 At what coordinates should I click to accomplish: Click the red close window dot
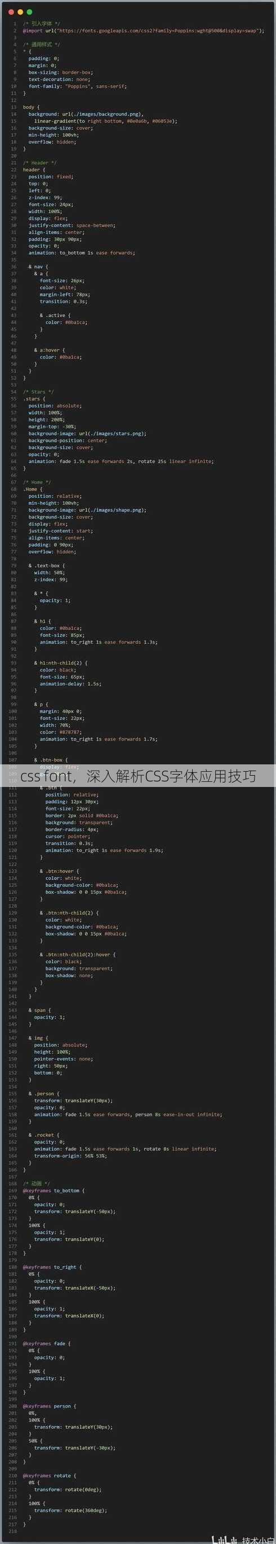click(11, 11)
